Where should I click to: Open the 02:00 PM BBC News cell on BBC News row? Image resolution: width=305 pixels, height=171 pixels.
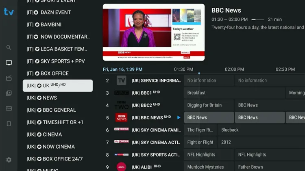click(x=260, y=117)
